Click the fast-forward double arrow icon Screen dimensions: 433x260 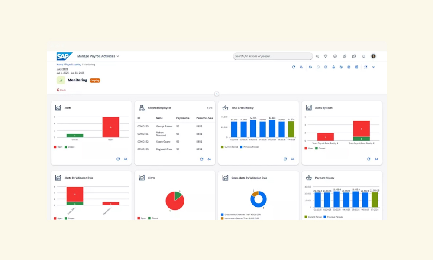point(310,67)
